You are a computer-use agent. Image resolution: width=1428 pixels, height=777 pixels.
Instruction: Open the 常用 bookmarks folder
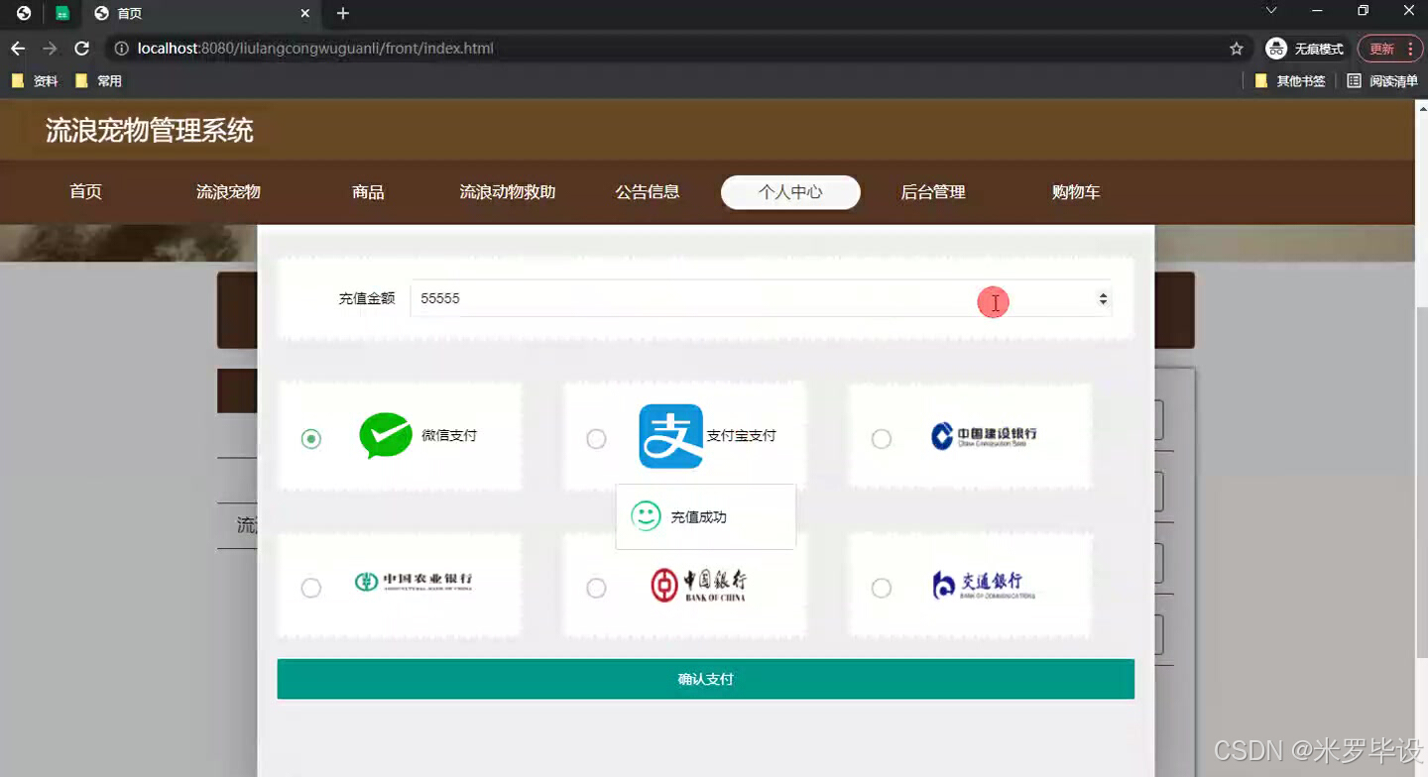99,81
